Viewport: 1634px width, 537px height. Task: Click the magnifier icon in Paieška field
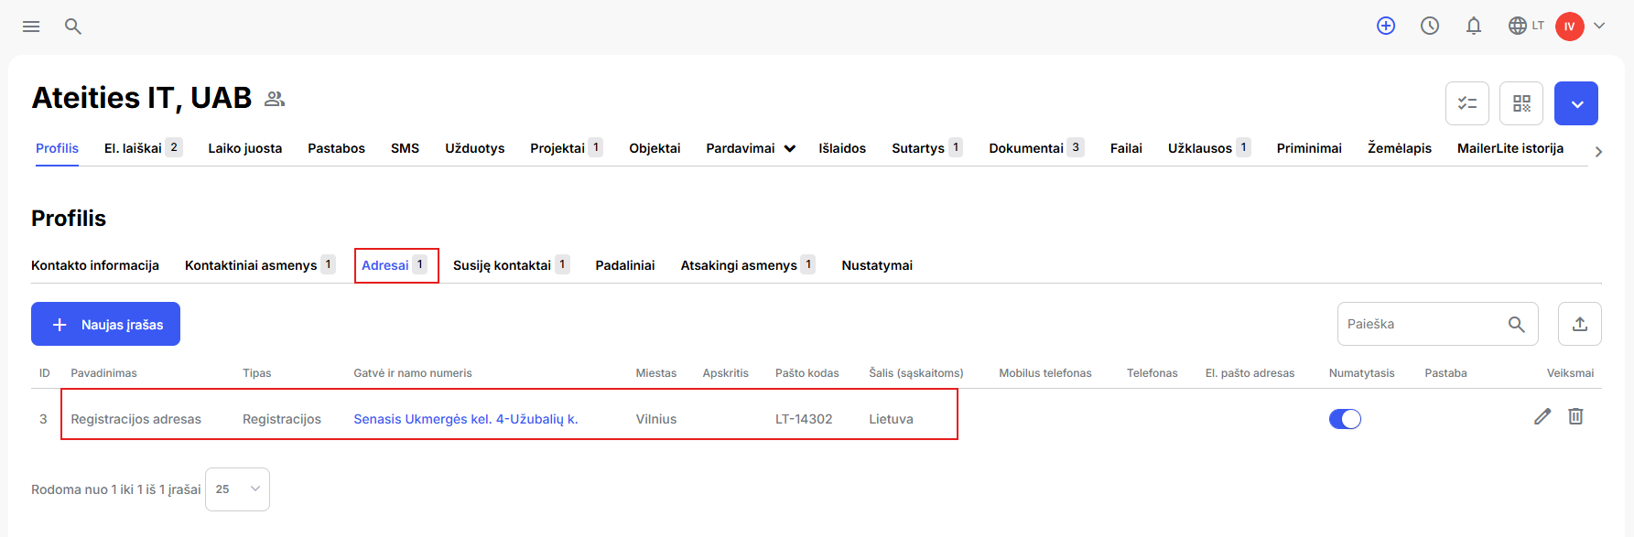click(x=1517, y=325)
